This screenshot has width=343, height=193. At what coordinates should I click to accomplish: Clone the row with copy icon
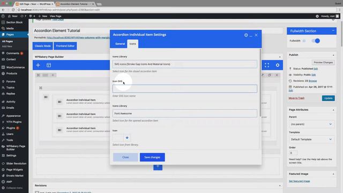(270, 75)
